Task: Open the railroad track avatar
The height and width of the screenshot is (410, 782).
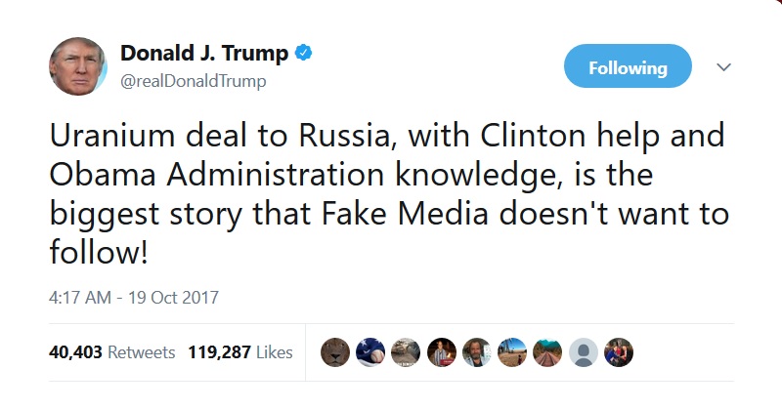Action: (547, 352)
